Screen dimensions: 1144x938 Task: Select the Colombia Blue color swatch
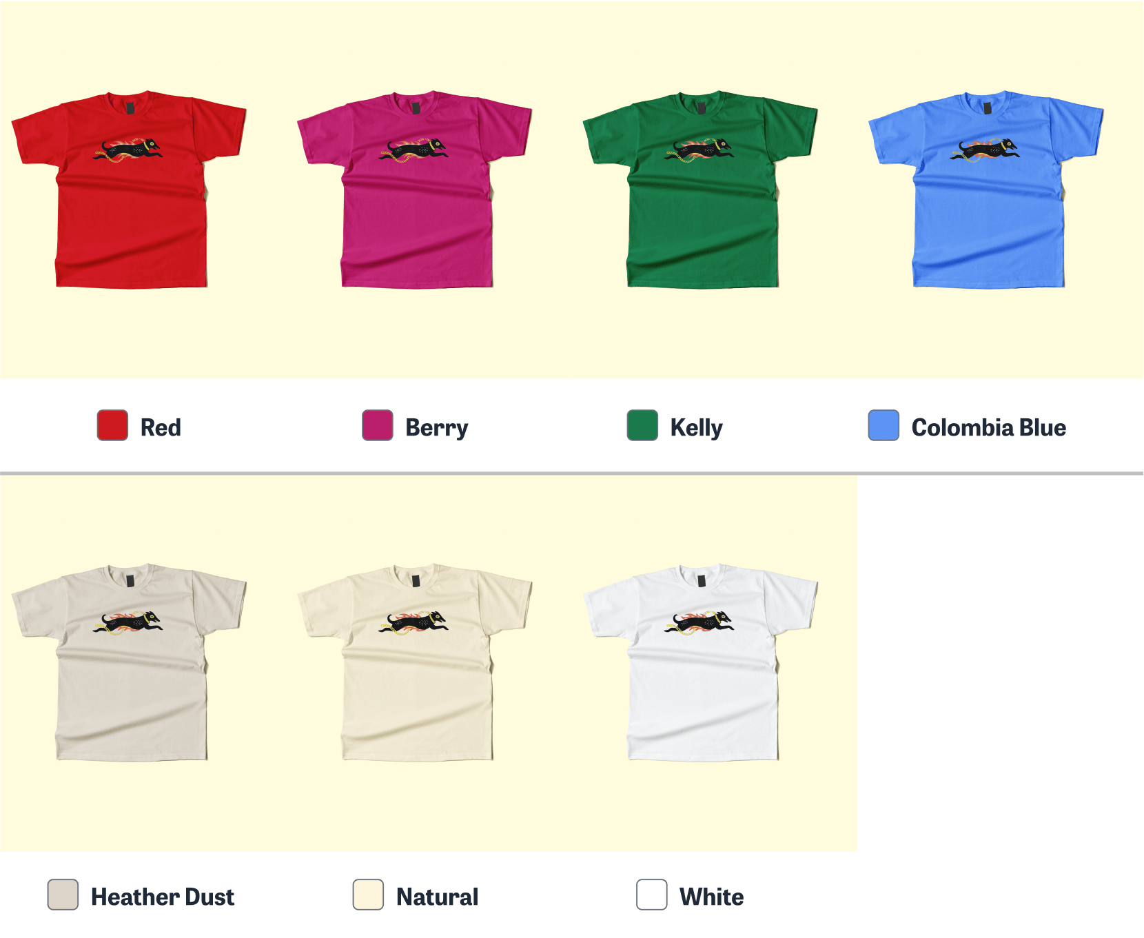(x=883, y=425)
